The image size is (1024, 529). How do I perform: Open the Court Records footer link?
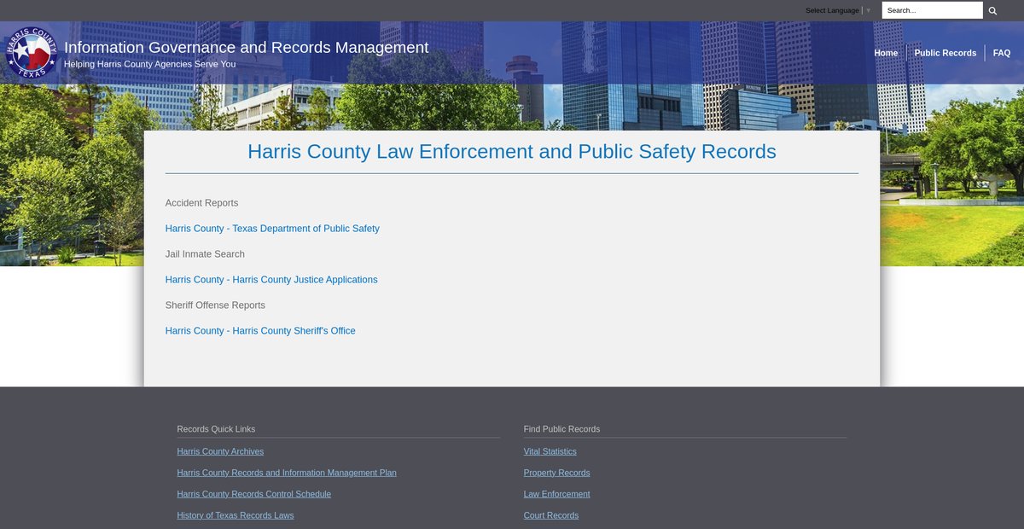551,515
